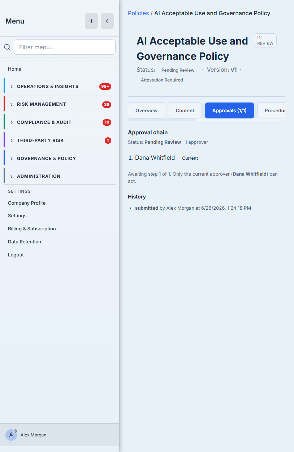
Task: Click the search magnifier icon
Action: (x=7, y=47)
